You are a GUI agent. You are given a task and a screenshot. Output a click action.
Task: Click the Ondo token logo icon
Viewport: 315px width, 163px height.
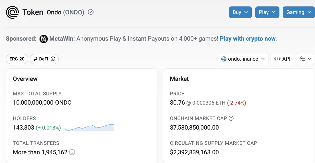12,12
